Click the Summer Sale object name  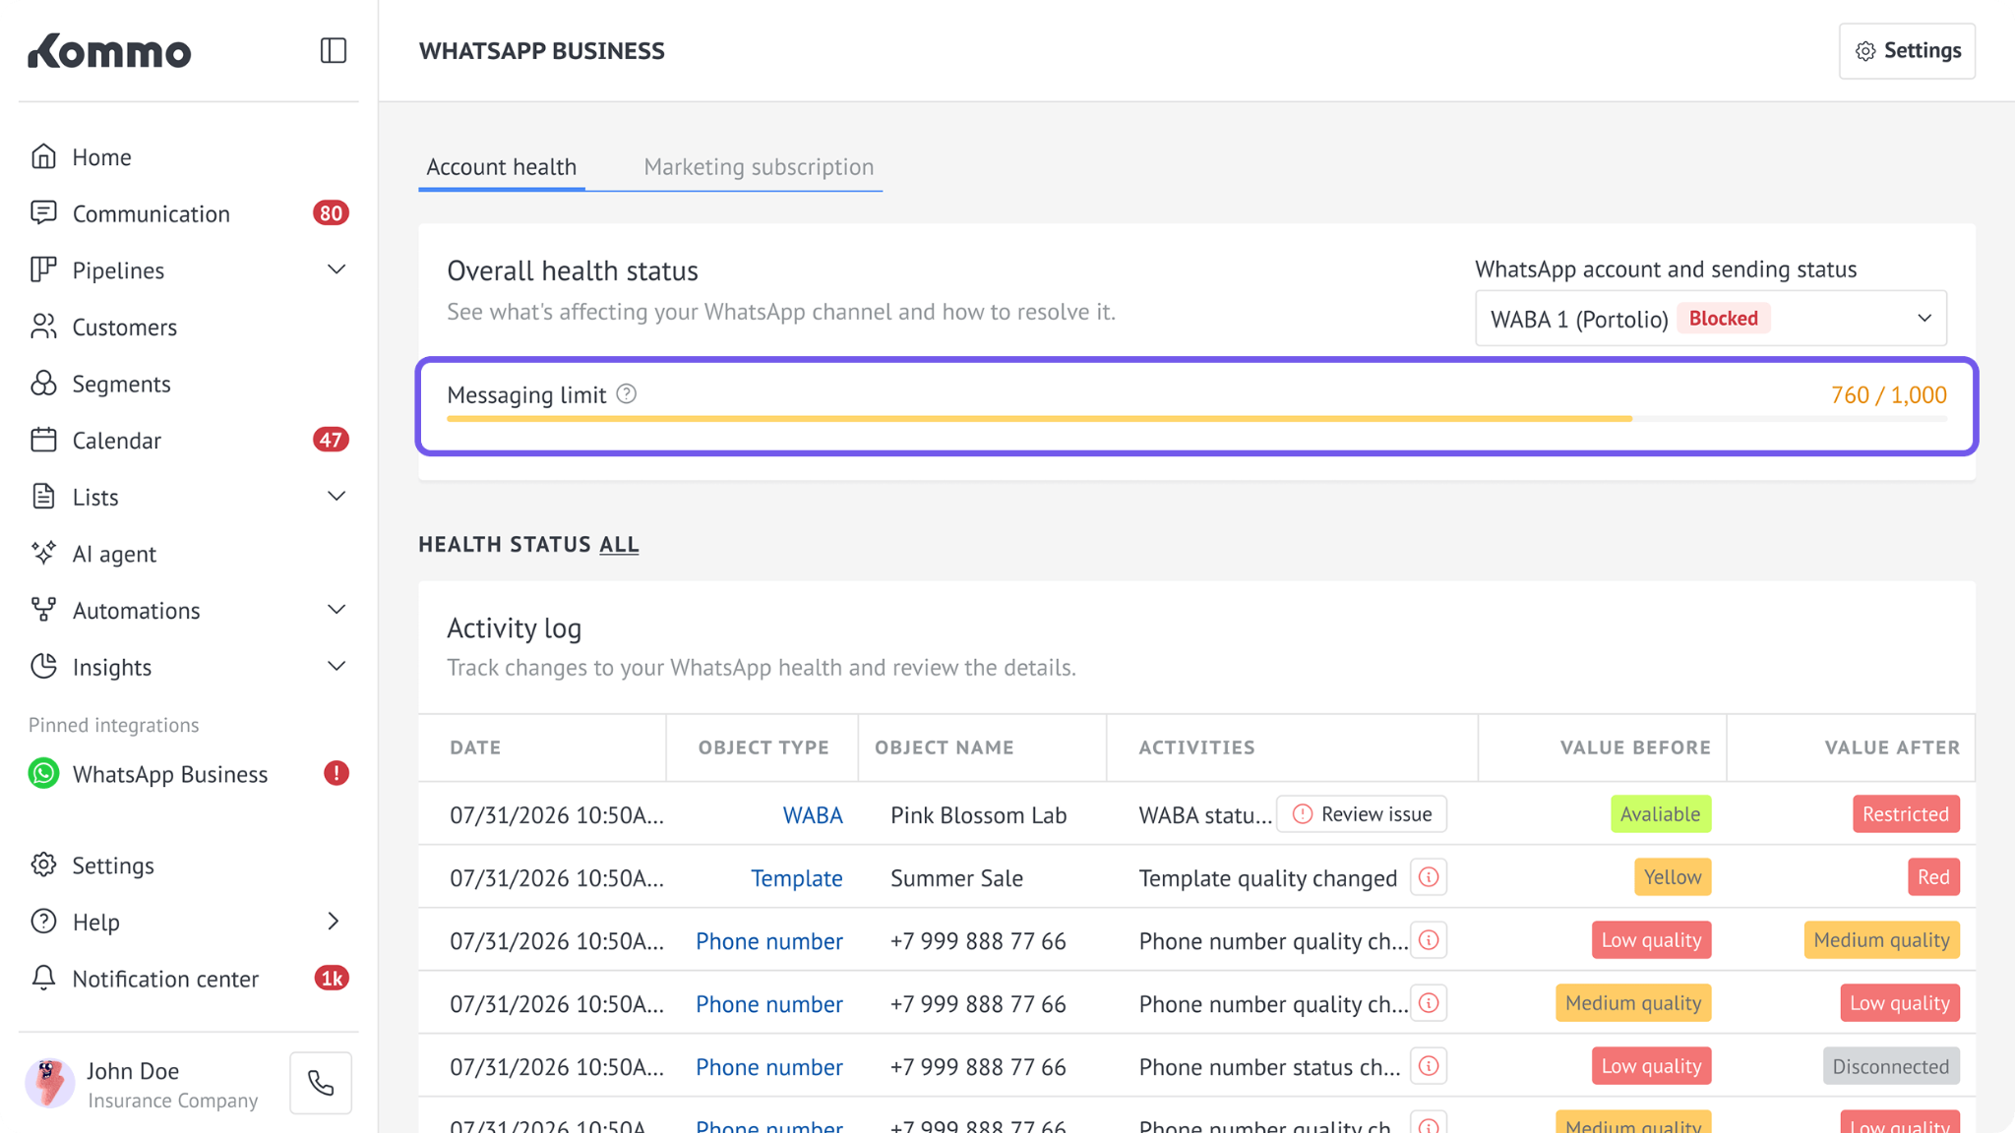(x=956, y=878)
